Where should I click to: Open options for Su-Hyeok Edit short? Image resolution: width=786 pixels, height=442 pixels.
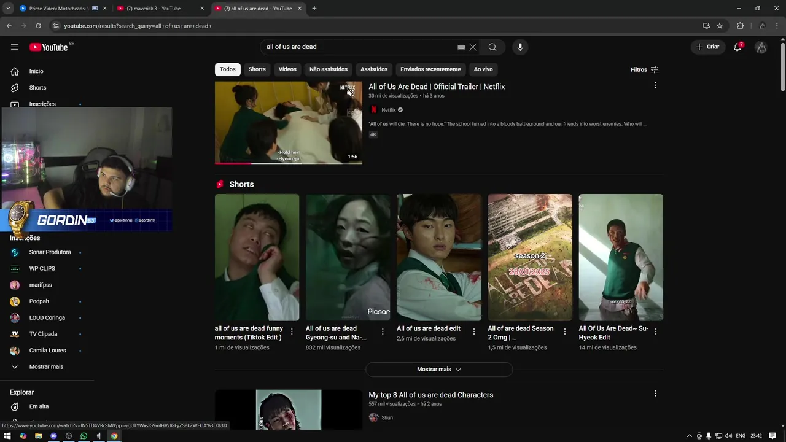[x=655, y=331]
